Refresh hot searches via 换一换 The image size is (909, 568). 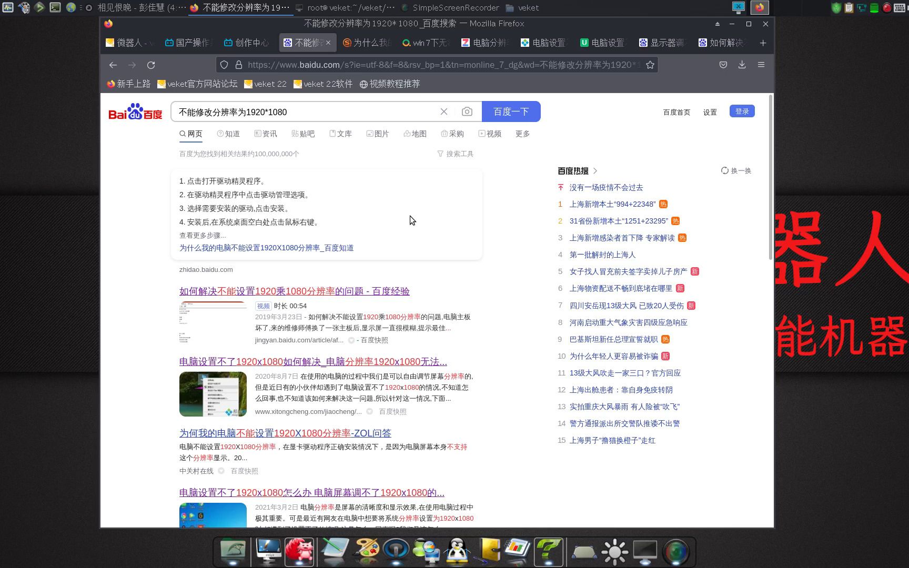[x=736, y=170]
